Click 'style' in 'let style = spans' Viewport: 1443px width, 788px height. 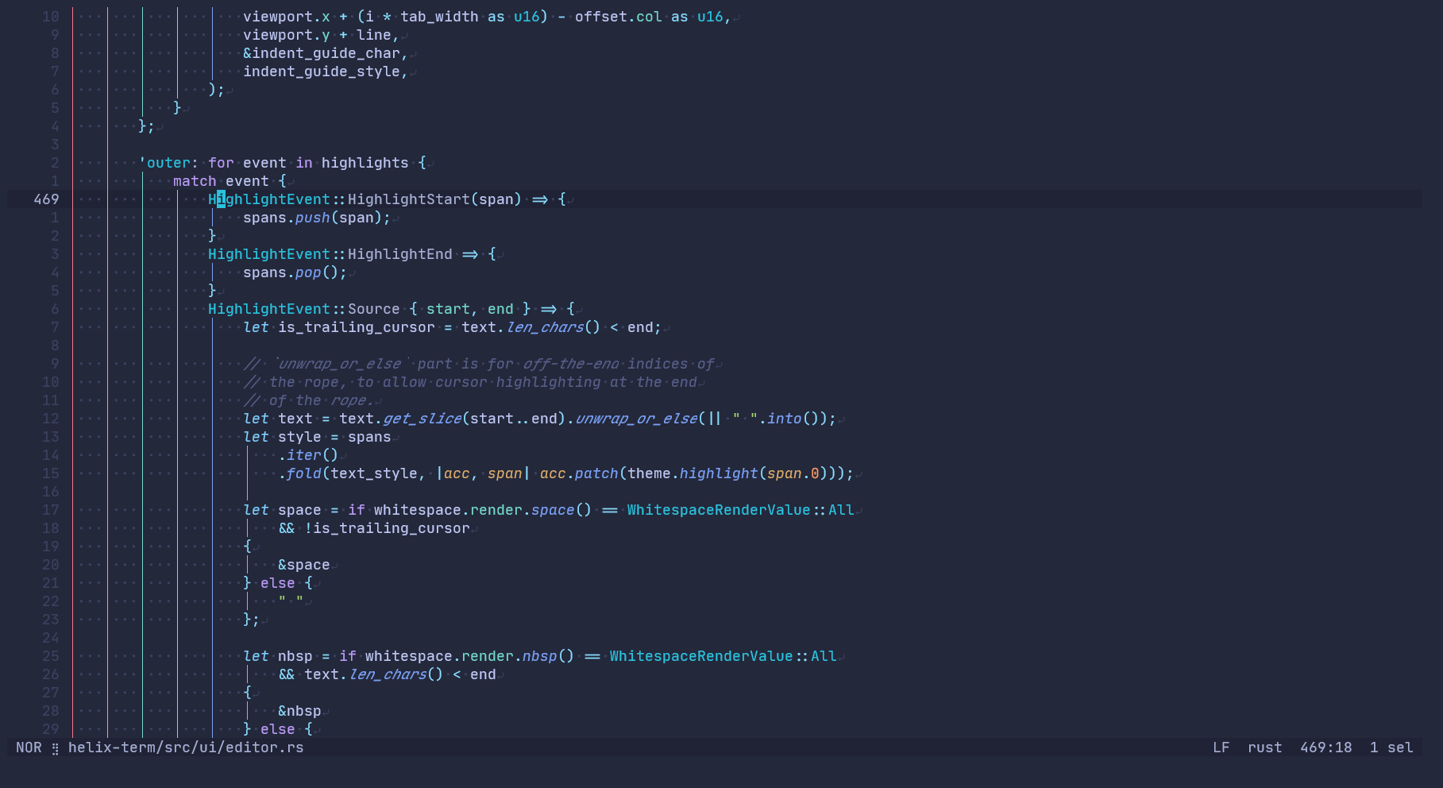click(299, 437)
